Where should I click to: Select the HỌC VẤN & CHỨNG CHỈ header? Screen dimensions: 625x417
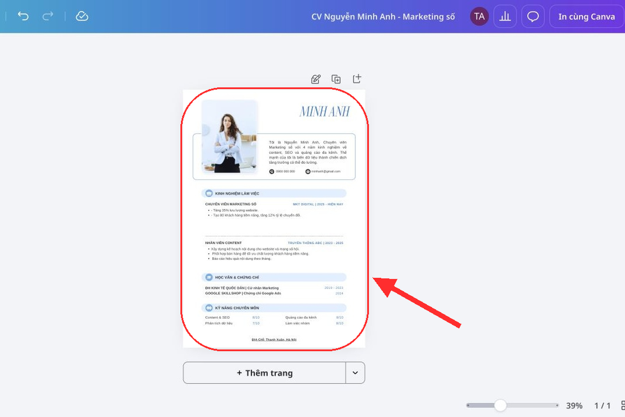point(274,277)
